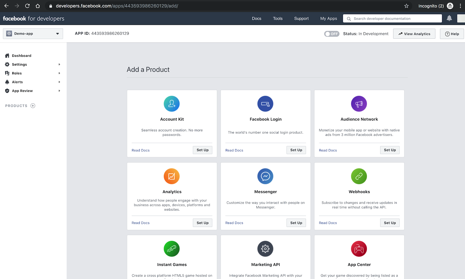Click the Instant Games controller icon
Image resolution: width=465 pixels, height=279 pixels.
pyautogui.click(x=172, y=249)
